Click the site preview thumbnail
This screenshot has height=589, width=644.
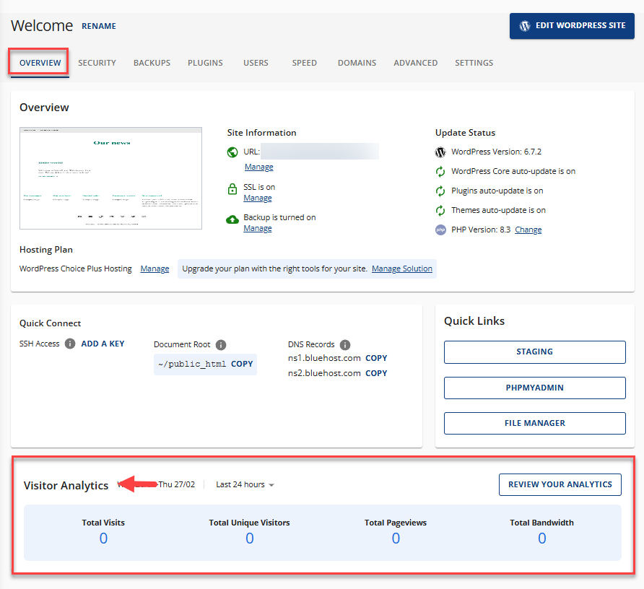point(111,178)
